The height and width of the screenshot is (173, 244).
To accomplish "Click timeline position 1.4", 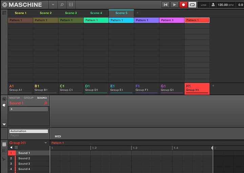I will point(176,148).
